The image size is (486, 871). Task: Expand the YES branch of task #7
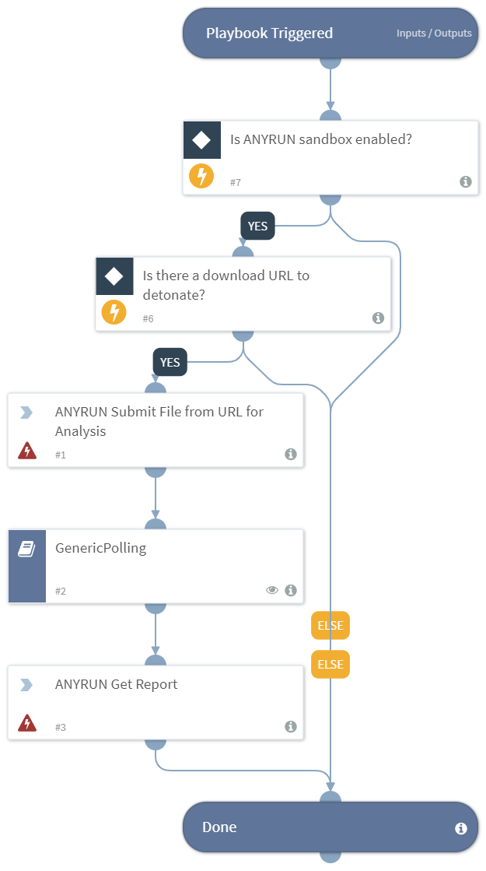[x=257, y=226]
